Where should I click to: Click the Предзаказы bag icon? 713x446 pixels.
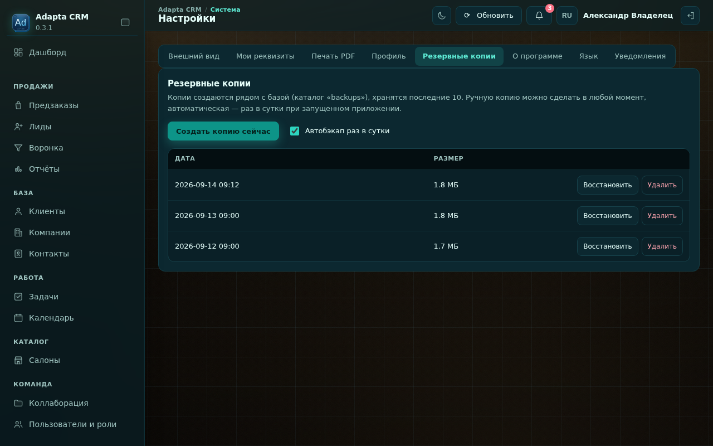(x=18, y=105)
